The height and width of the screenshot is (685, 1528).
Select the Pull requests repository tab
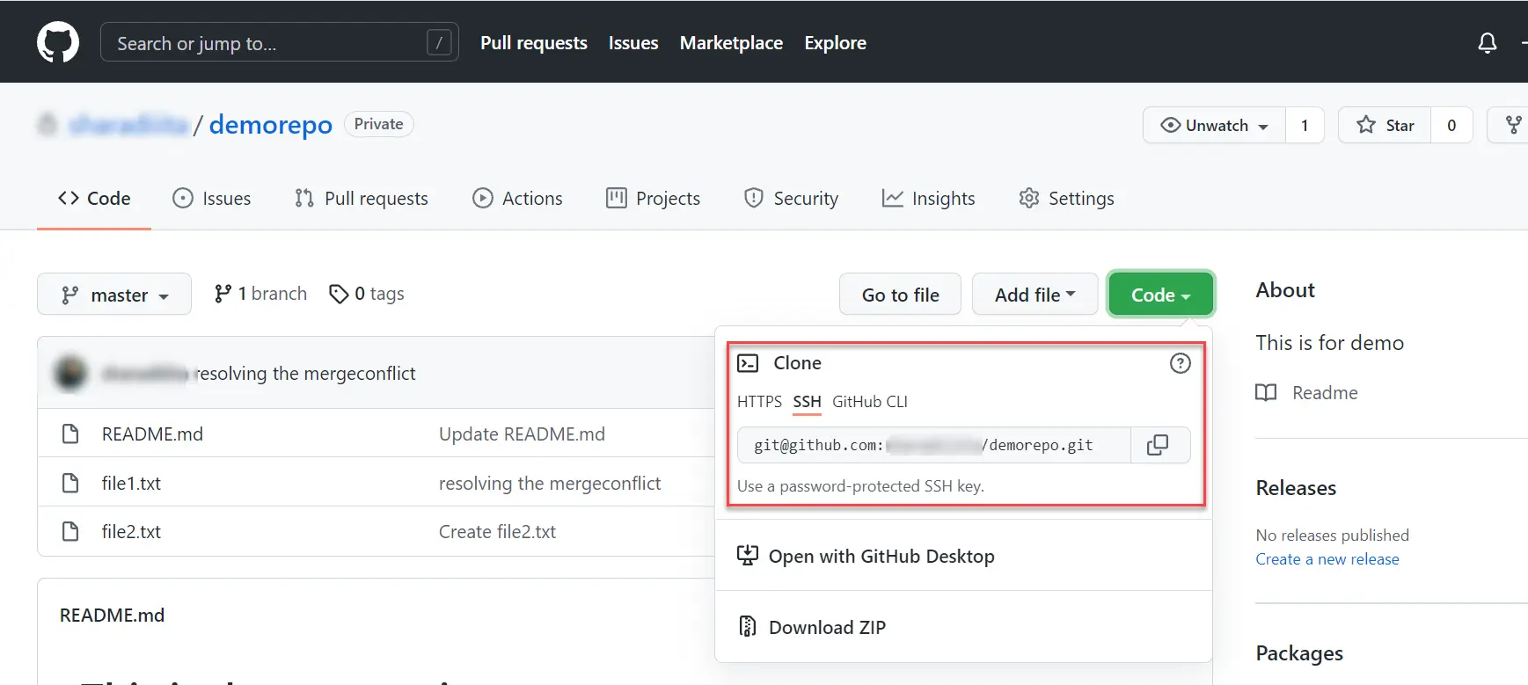click(x=362, y=199)
